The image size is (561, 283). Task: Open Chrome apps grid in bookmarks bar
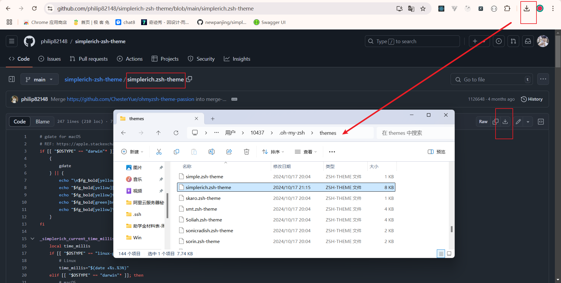coord(9,22)
